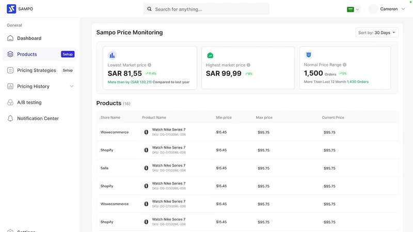Click info icon beside Lowest Market price
This screenshot has height=232, width=413.
click(x=150, y=65)
